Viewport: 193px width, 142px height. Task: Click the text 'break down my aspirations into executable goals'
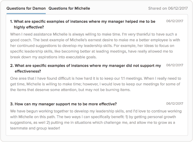coord(53,57)
